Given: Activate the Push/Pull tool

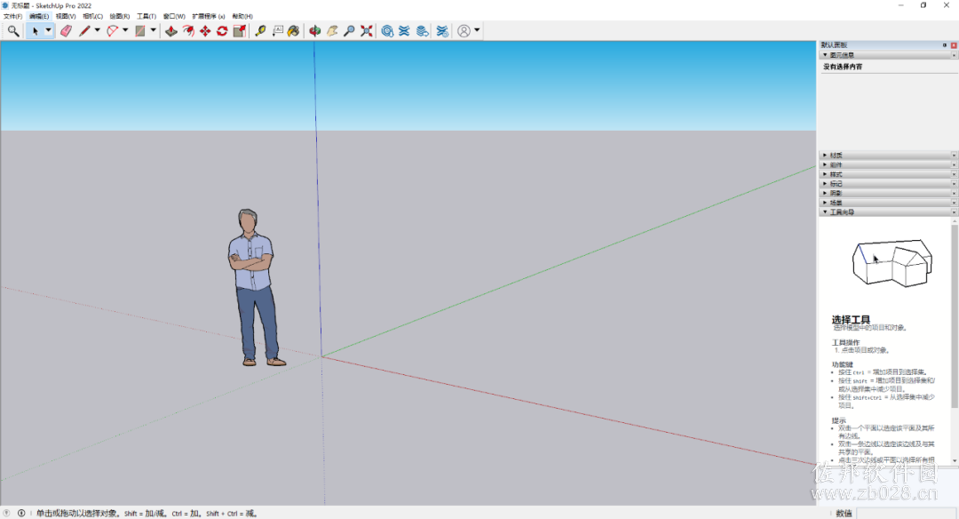Looking at the screenshot, I should (171, 30).
